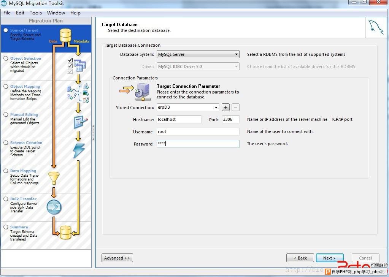Click the Summary step label

(x=19, y=227)
